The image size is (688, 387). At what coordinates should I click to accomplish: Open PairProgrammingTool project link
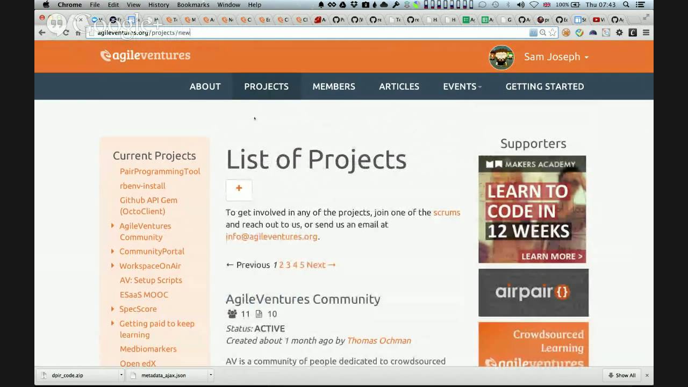(x=160, y=171)
